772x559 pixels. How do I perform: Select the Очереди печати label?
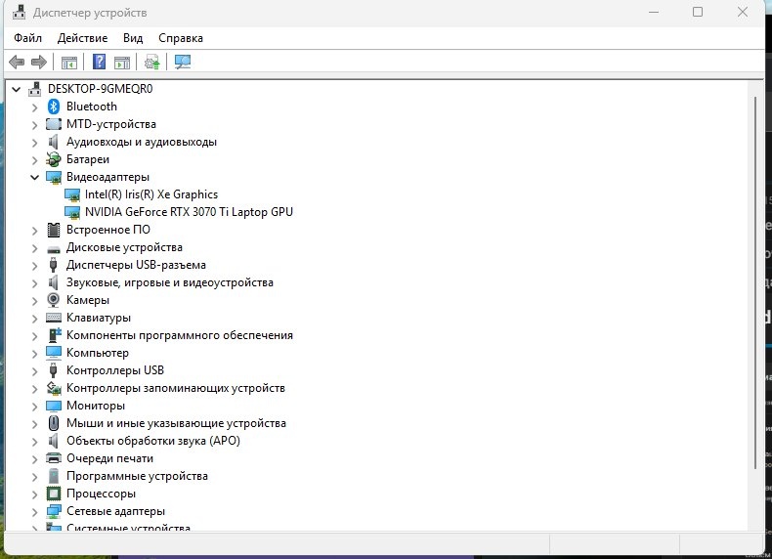pos(109,458)
